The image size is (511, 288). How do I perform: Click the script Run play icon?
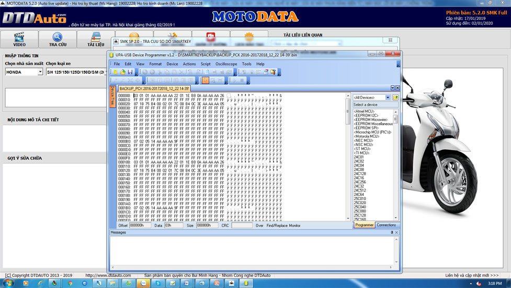point(234,80)
